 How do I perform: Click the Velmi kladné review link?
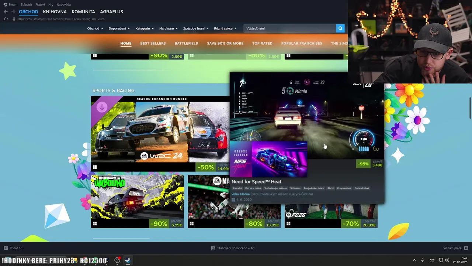240,194
